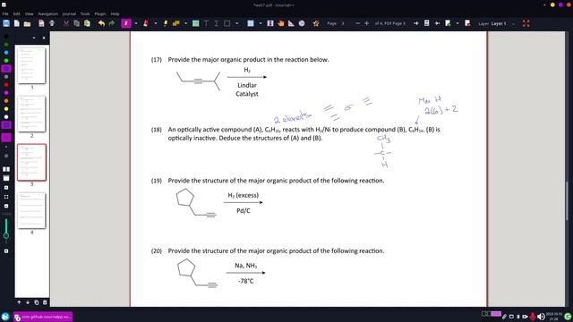Open dropdown next to yellow shapes tool
The height and width of the screenshot is (322, 573).
point(185,23)
